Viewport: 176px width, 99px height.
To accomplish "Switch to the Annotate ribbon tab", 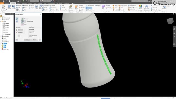I will tap(24, 3).
